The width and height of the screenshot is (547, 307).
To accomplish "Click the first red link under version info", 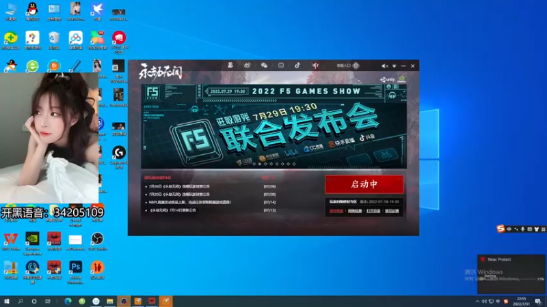I will (336, 211).
